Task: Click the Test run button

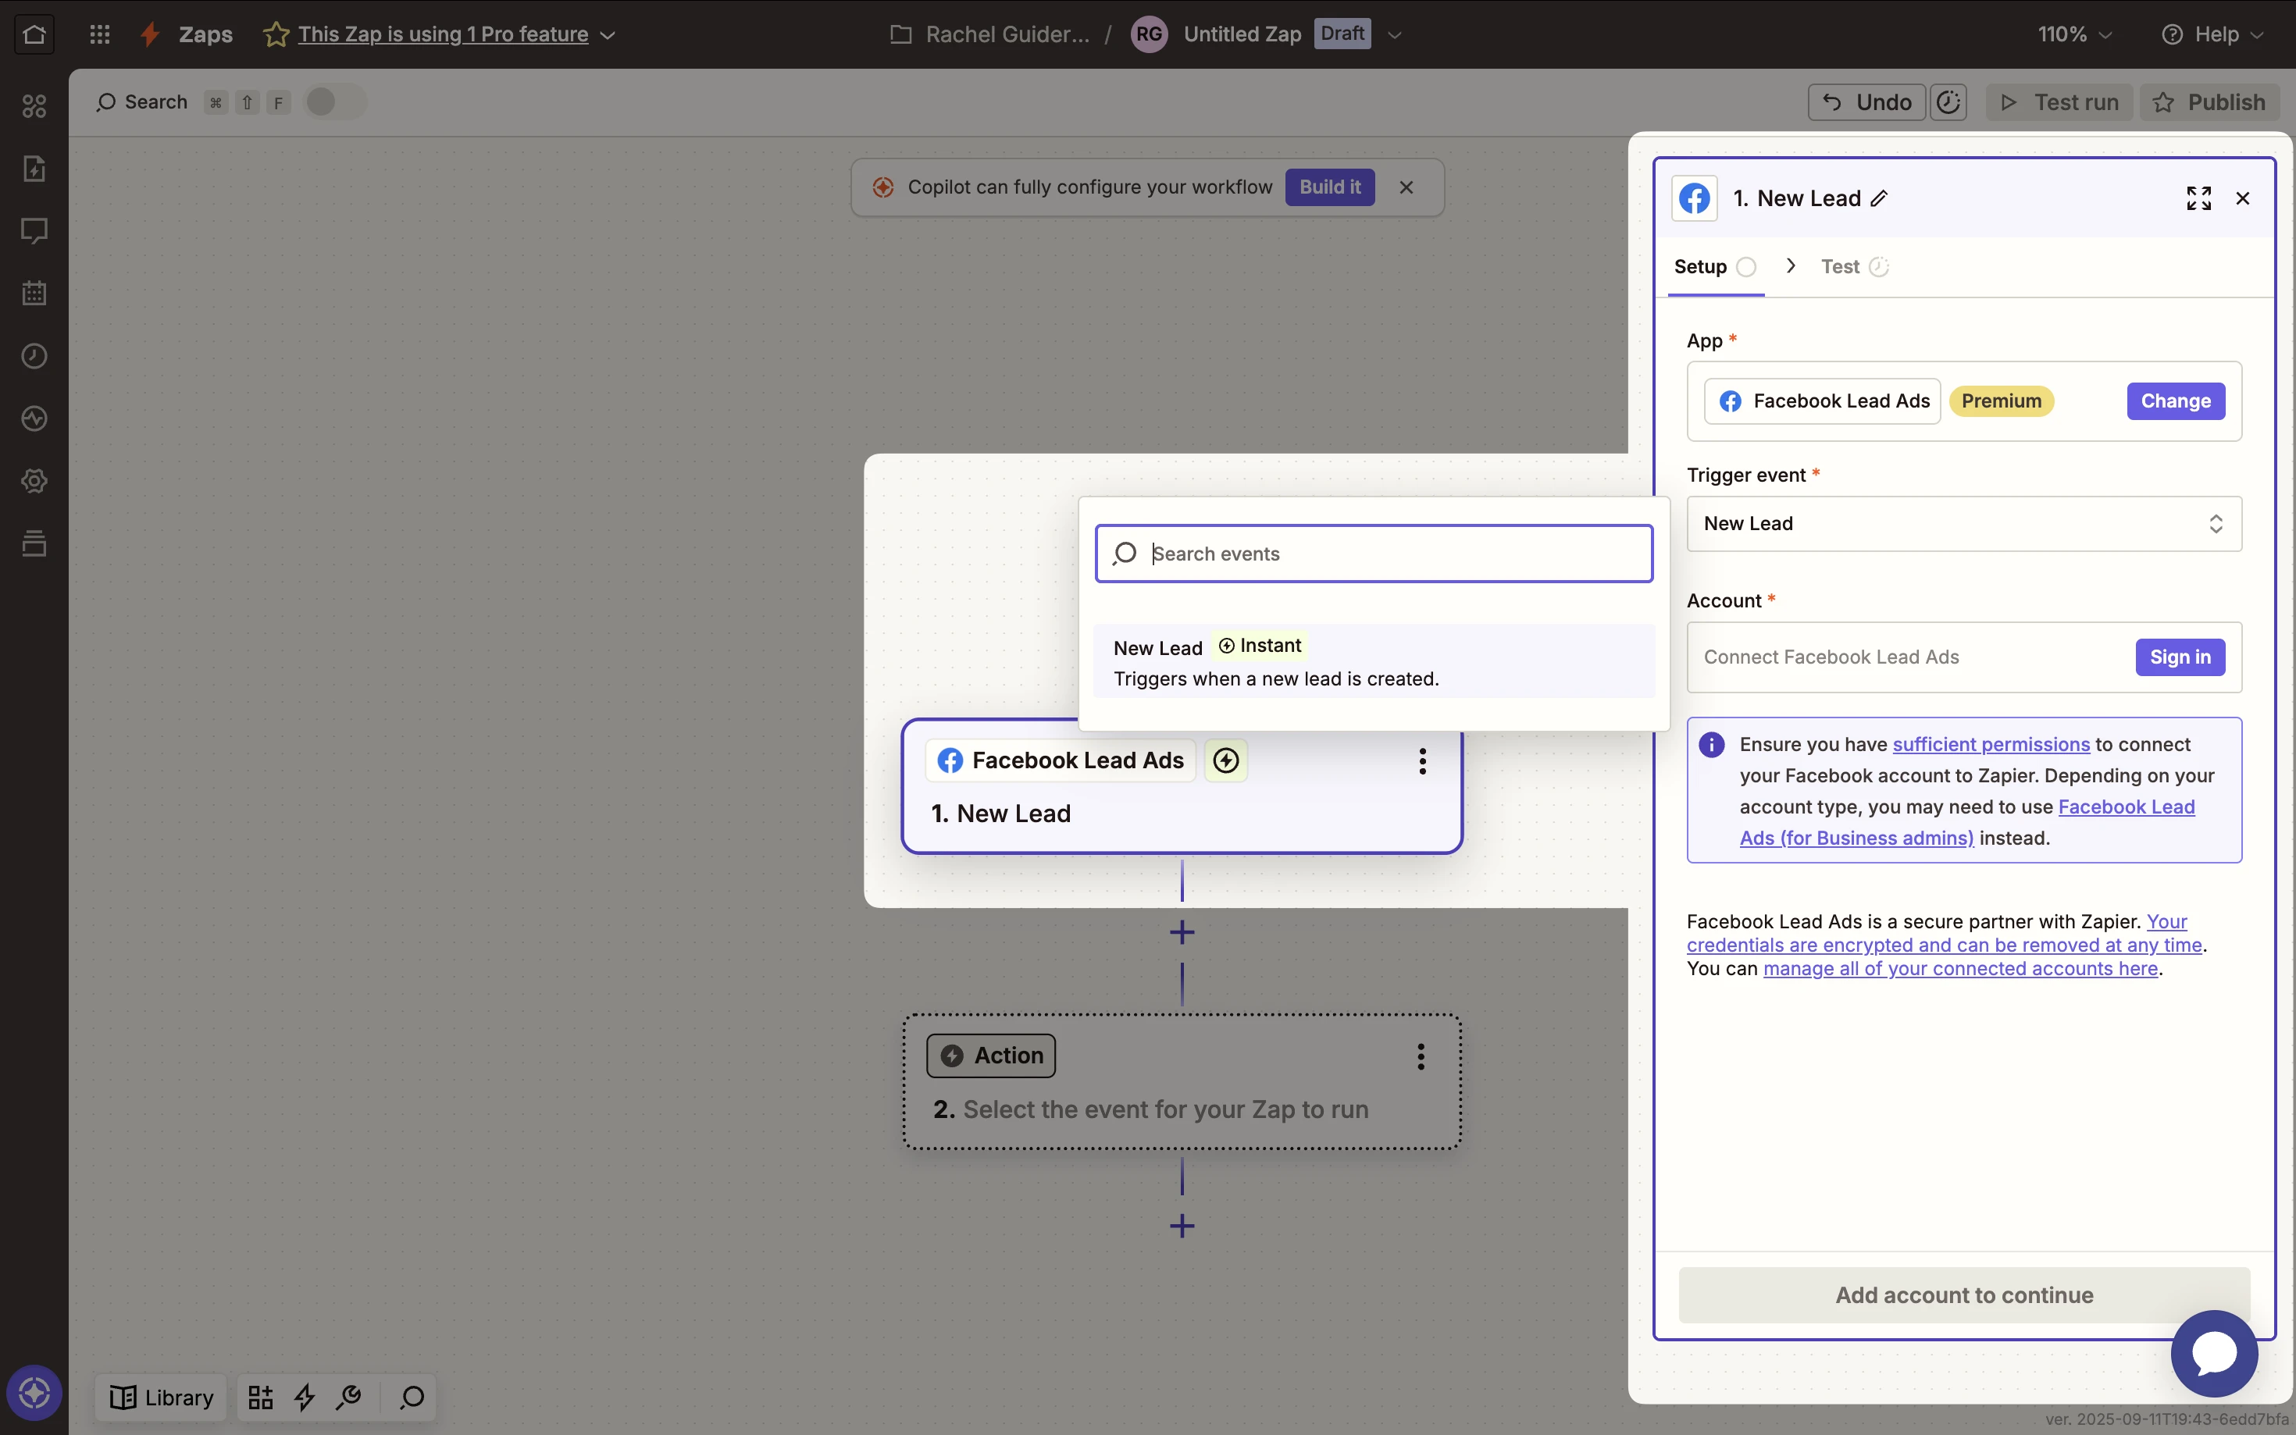Action: pos(2059,102)
